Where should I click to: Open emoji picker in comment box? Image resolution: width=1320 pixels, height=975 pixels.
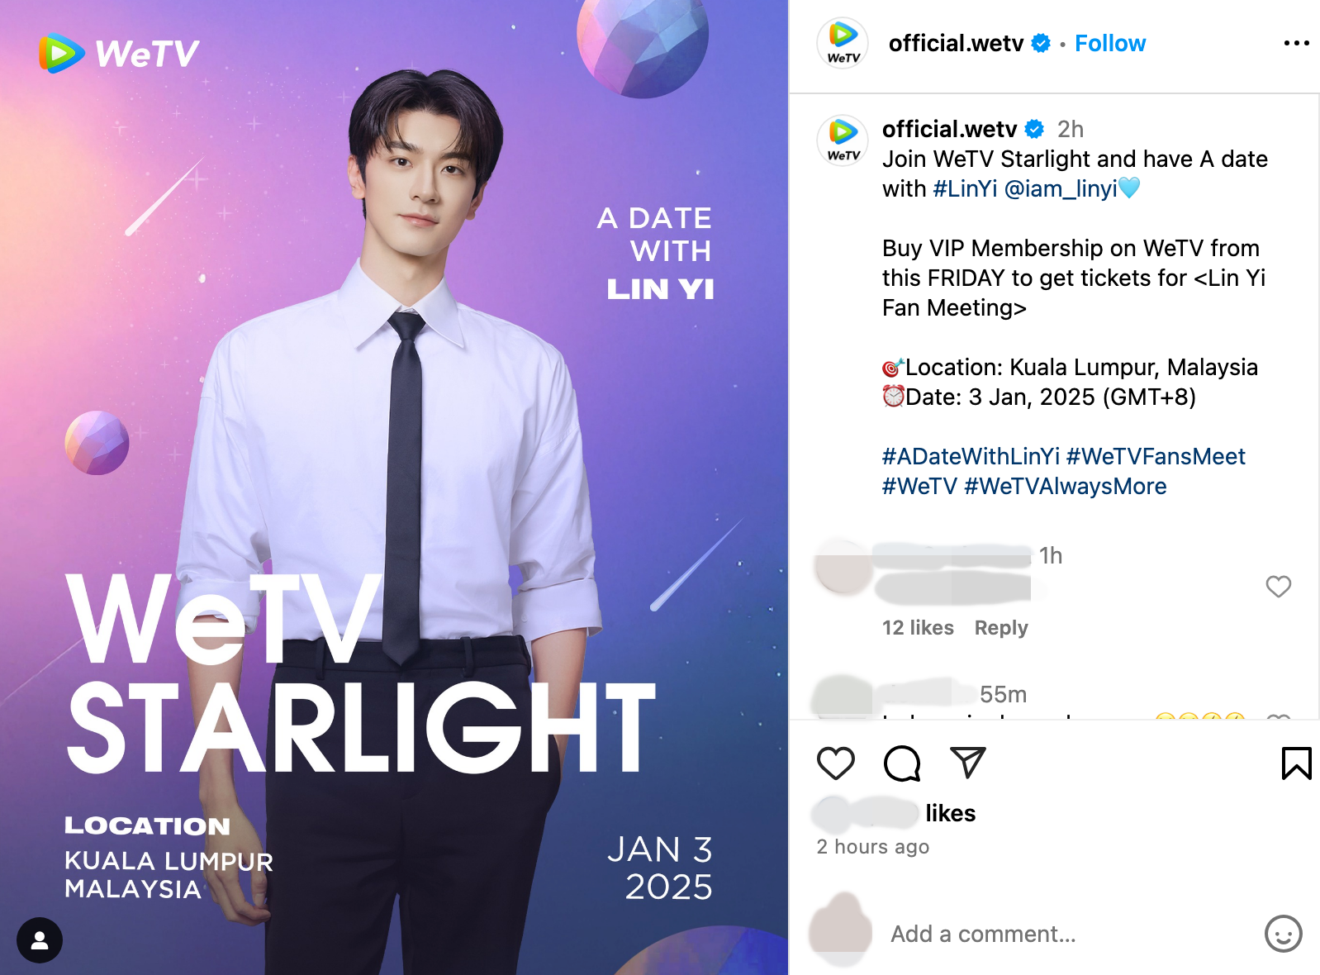click(1283, 934)
